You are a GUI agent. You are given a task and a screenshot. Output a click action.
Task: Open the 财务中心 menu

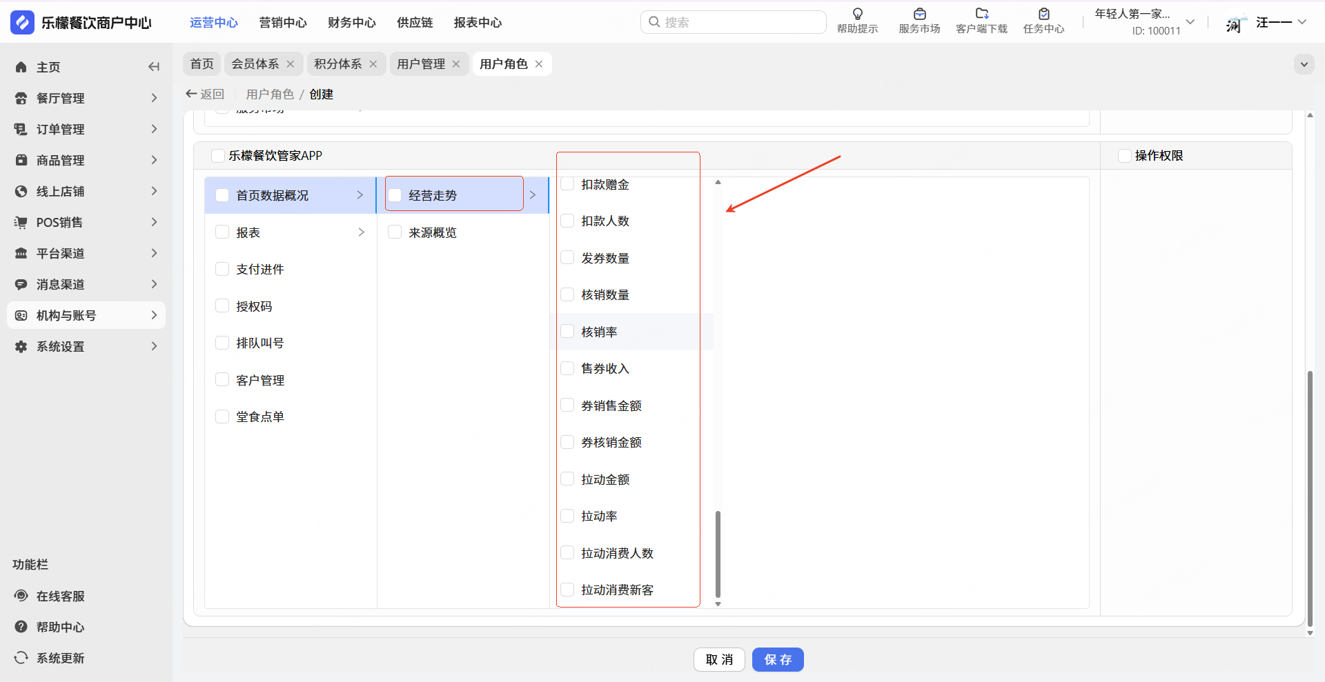click(352, 23)
